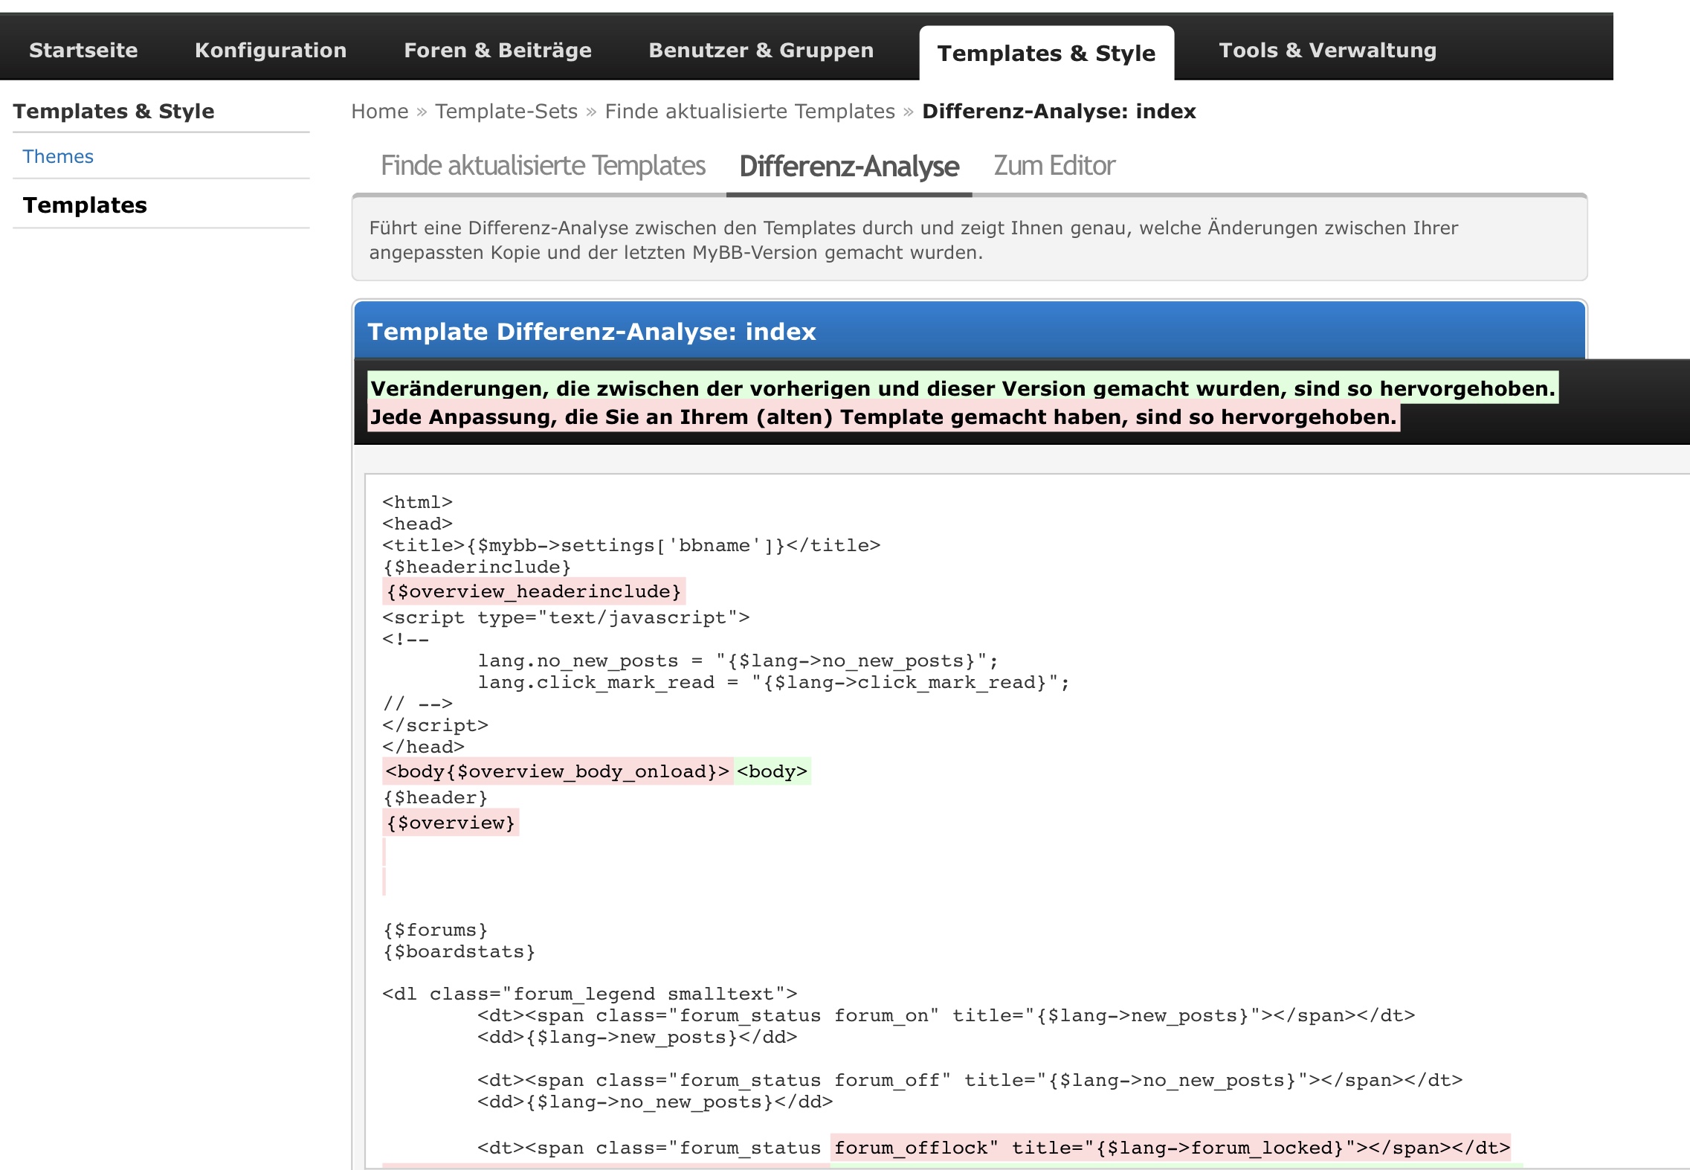1690x1170 pixels.
Task: Click the {$overview_headerinclude} highlighted line
Action: tap(534, 591)
